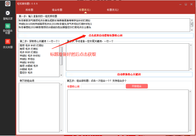196x136 pixels.
Task: Select the red 优 optimize title icon
Action: (x=8, y=42)
